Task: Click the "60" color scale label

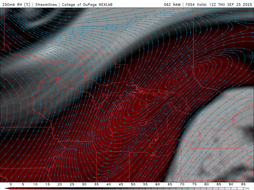Action: (157, 184)
